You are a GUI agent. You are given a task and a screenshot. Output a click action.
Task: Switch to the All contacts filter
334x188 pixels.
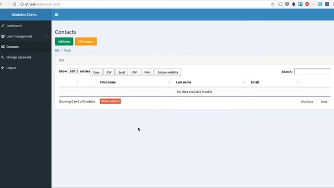[x=57, y=50]
